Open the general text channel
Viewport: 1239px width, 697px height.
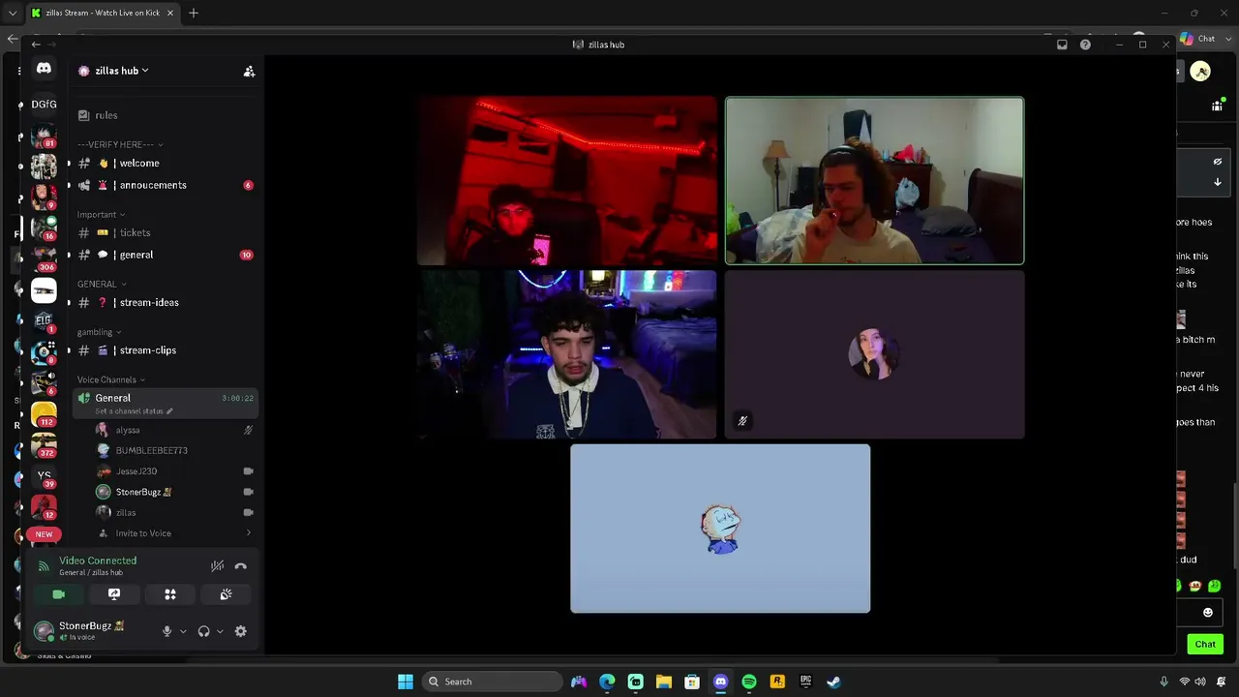[x=165, y=255]
